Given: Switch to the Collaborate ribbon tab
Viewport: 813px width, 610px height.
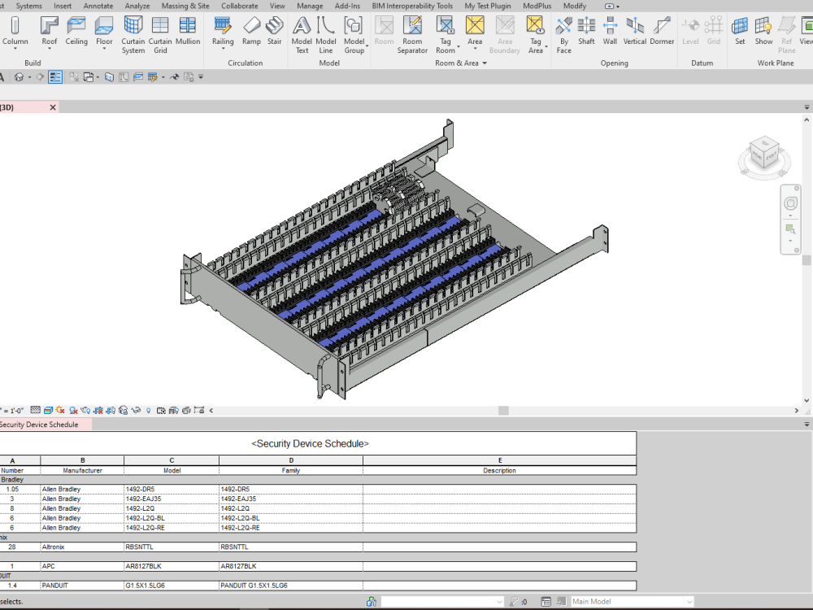Looking at the screenshot, I should 239,6.
